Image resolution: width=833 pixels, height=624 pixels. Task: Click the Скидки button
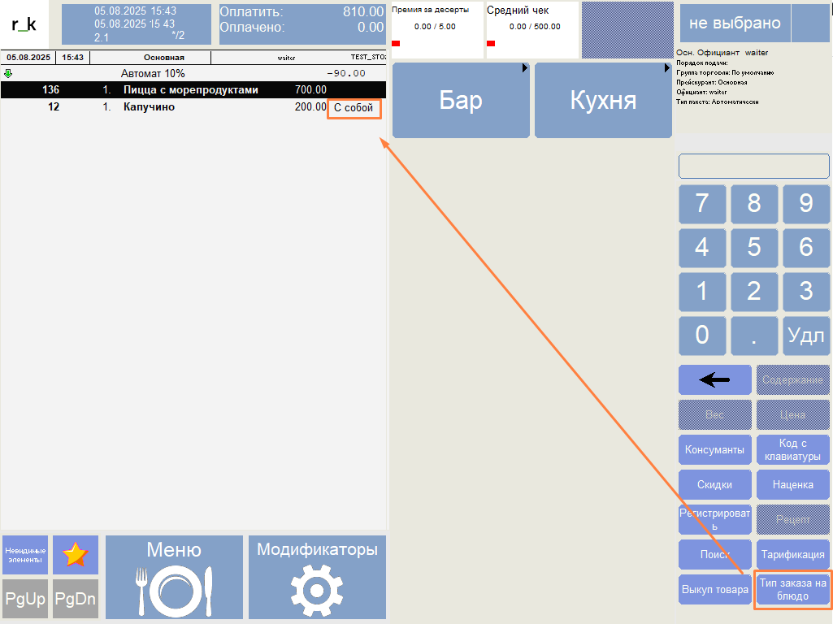coord(714,484)
